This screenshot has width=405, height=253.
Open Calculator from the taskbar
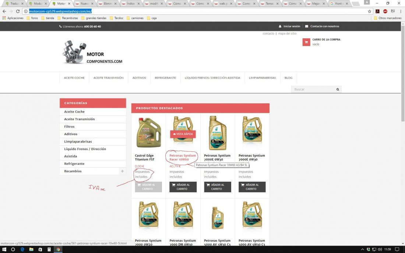point(49,249)
